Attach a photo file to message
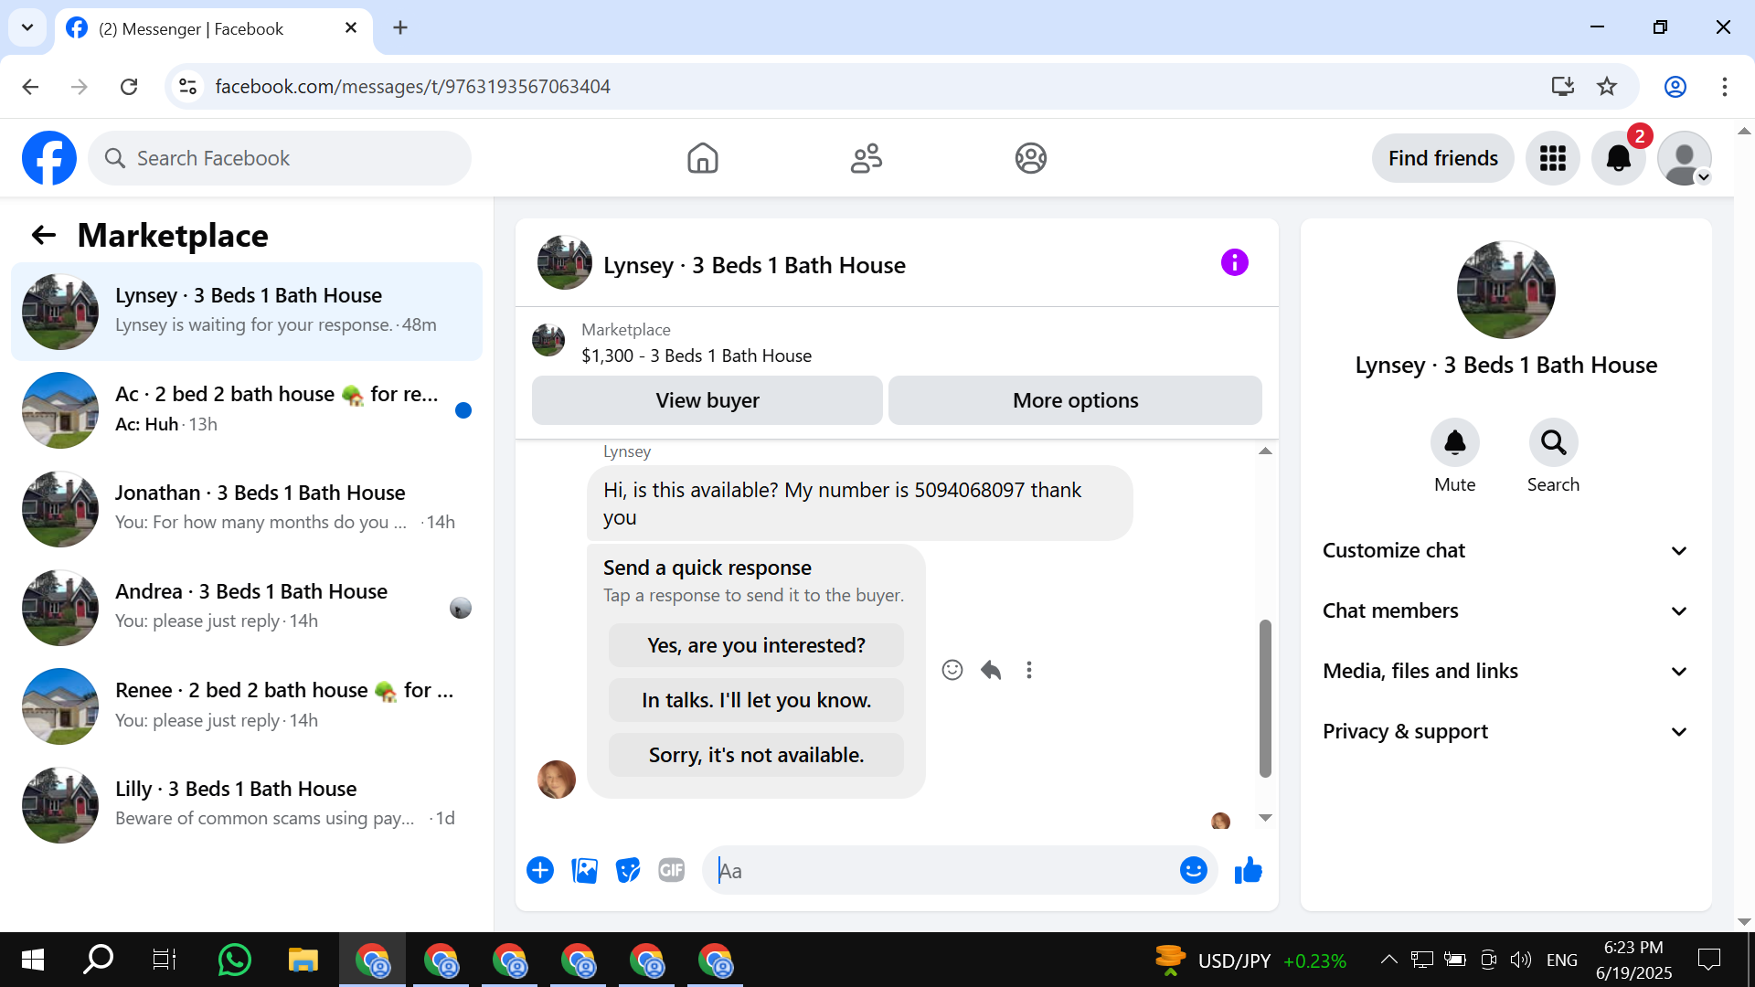Viewport: 1755px width, 987px height. pos(584,871)
